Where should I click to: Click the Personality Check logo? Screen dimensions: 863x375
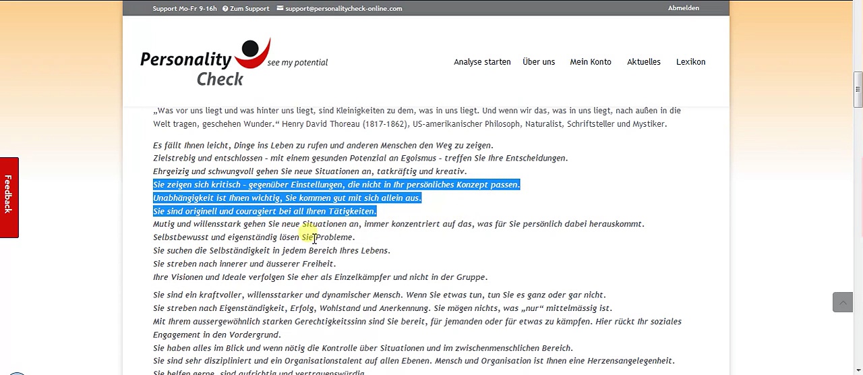(206, 63)
